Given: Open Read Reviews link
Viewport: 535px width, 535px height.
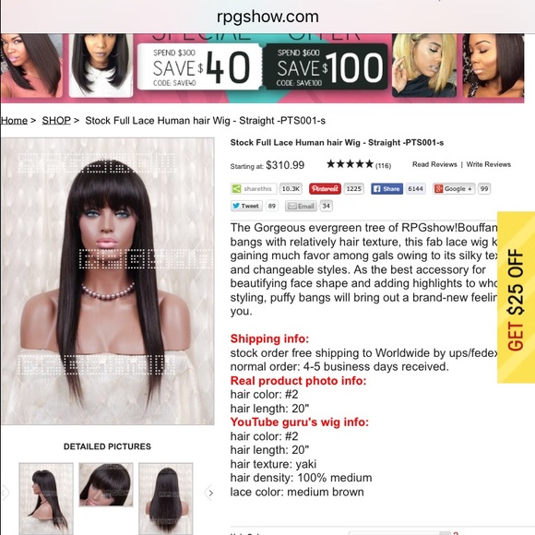Looking at the screenshot, I should click(x=434, y=164).
